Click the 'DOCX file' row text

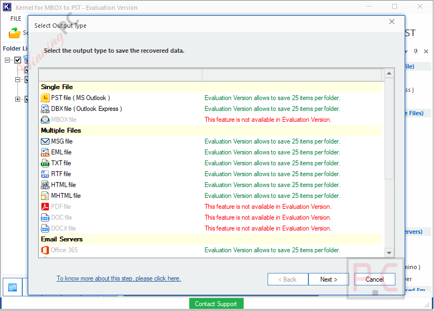click(64, 228)
